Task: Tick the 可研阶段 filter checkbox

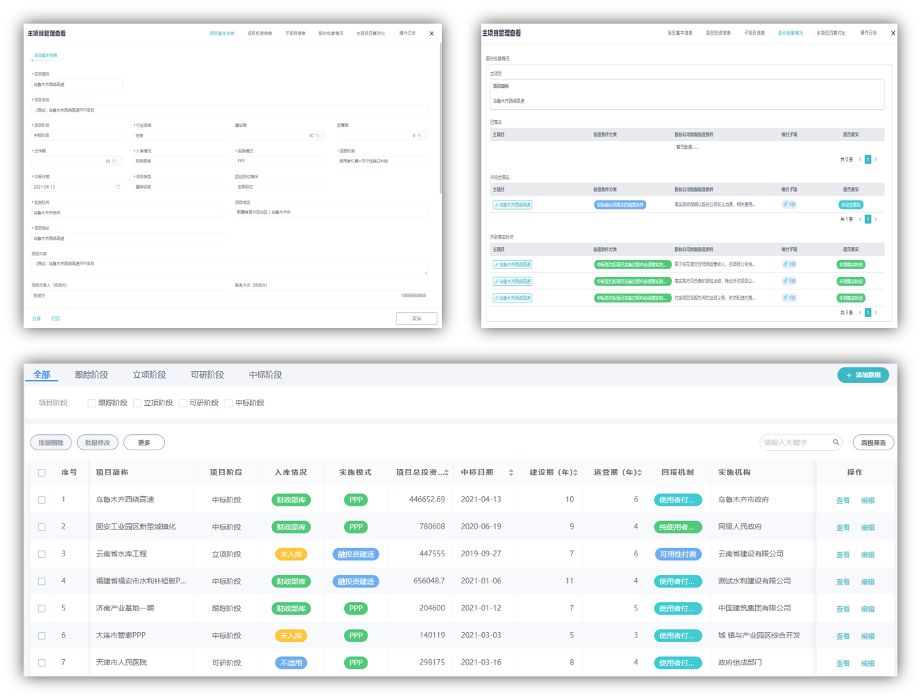Action: (x=183, y=403)
